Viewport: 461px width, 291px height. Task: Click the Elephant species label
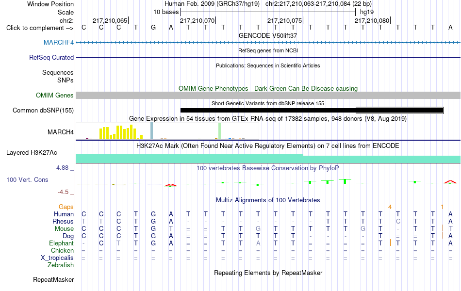click(61, 243)
